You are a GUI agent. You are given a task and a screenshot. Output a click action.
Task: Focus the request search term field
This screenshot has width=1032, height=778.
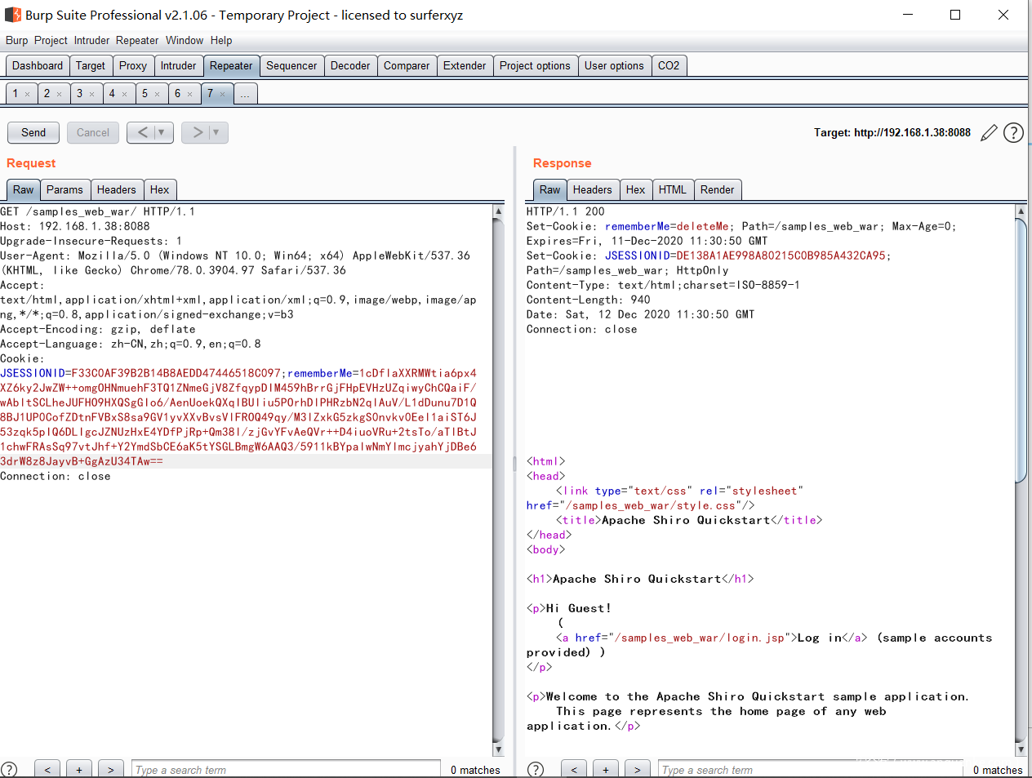[286, 770]
